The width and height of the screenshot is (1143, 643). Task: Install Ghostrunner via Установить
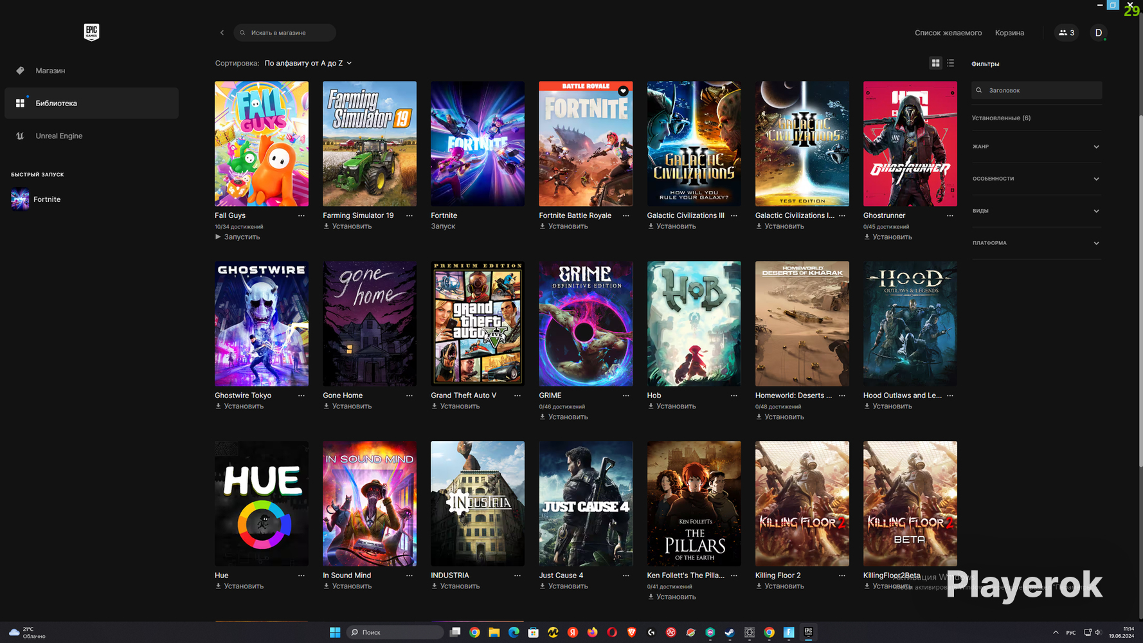pyautogui.click(x=888, y=237)
